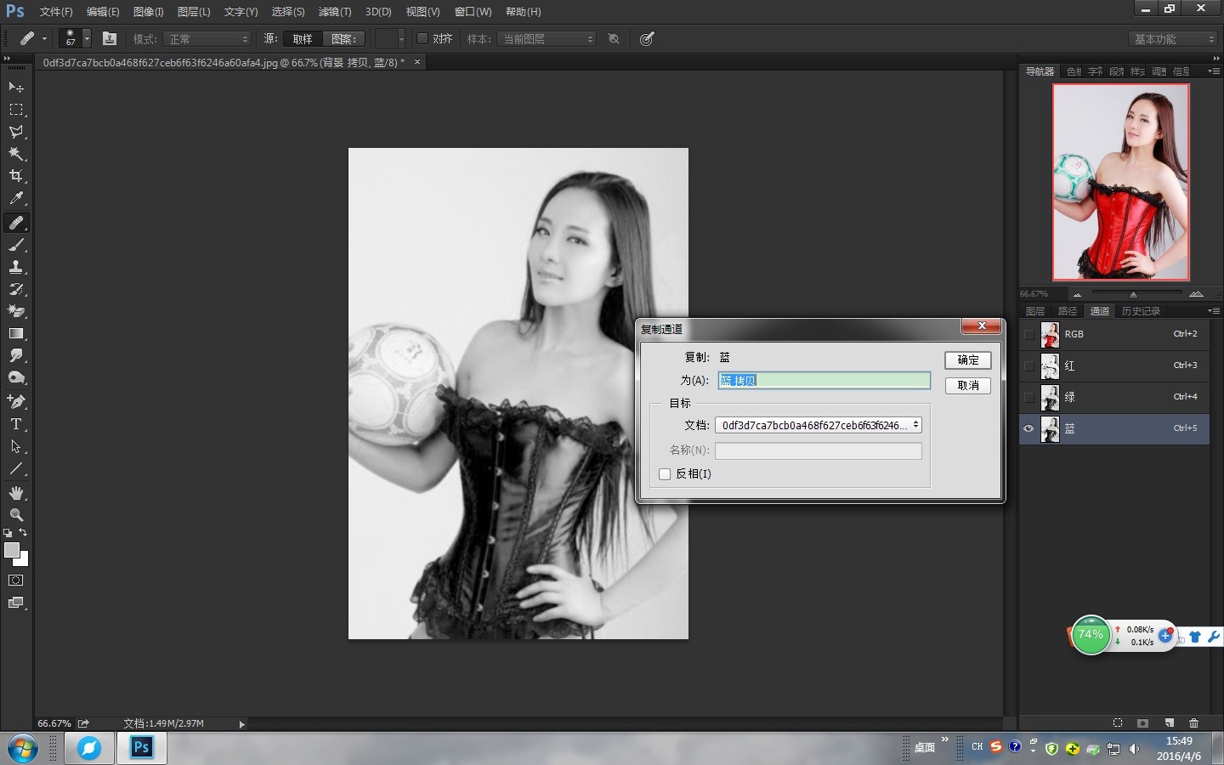Select the Gradient tool

16,333
